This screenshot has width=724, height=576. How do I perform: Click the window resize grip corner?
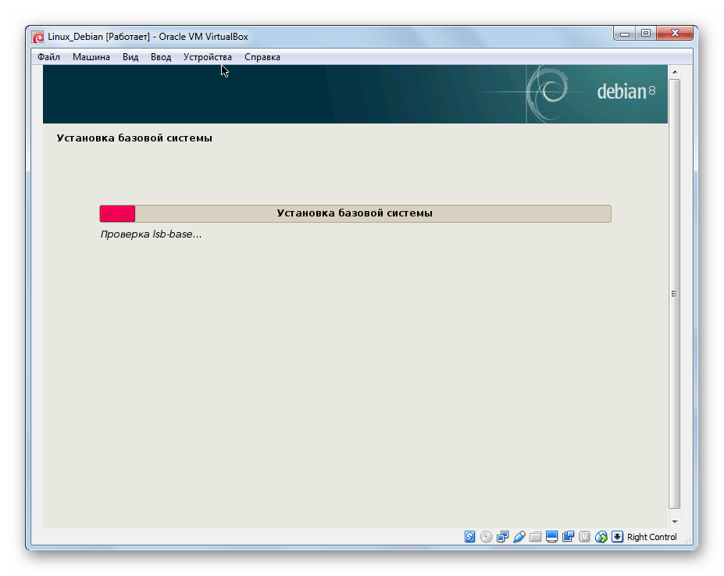687,540
